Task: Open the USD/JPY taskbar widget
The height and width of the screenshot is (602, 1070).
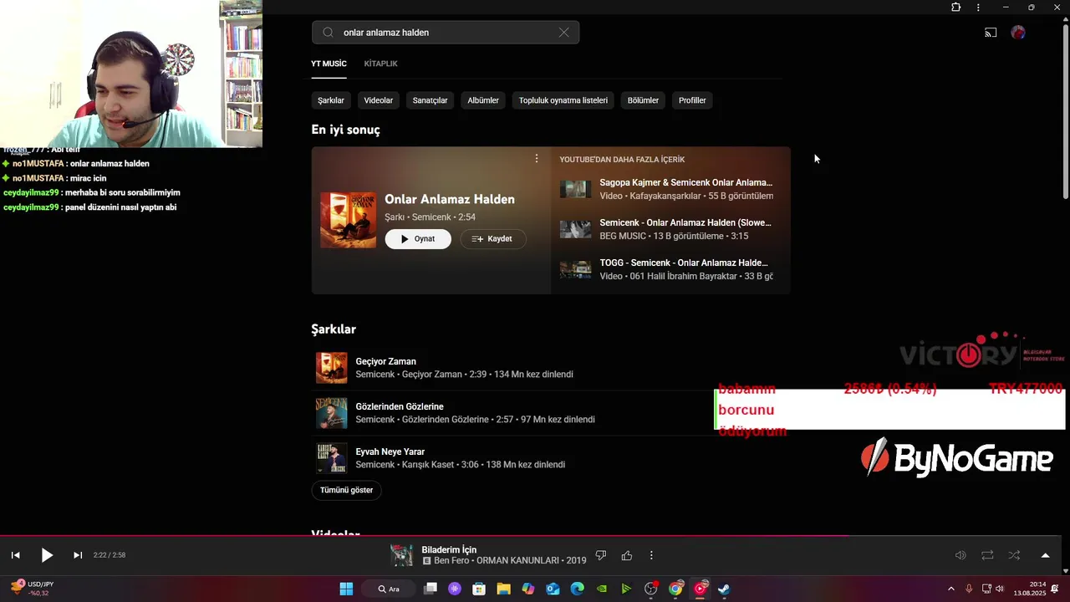Action: (32, 589)
